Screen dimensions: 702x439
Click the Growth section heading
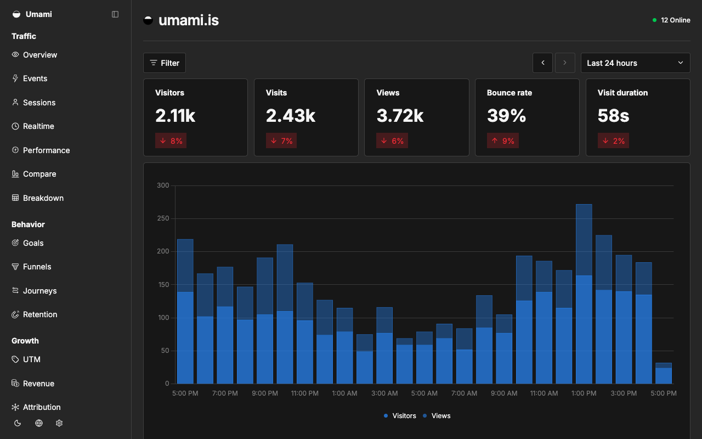tap(25, 341)
